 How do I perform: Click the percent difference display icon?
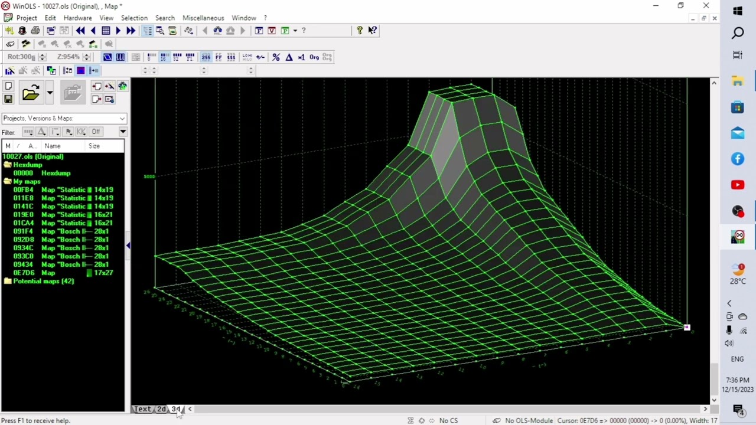(x=276, y=57)
